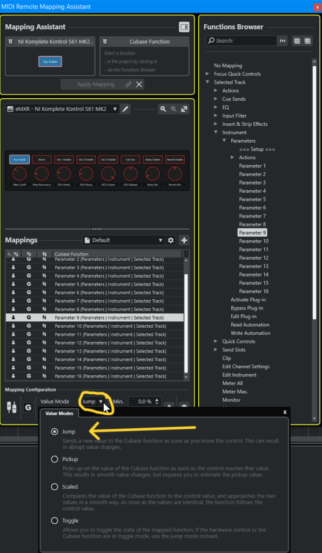Select Parameter 9 in Functions Browser

coord(252,233)
